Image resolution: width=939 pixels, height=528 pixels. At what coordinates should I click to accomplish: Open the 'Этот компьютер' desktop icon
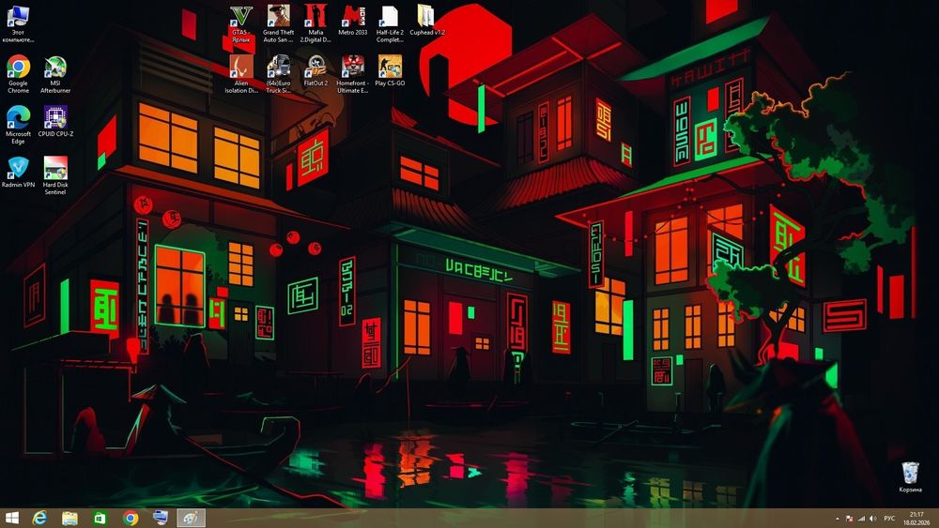tap(18, 23)
